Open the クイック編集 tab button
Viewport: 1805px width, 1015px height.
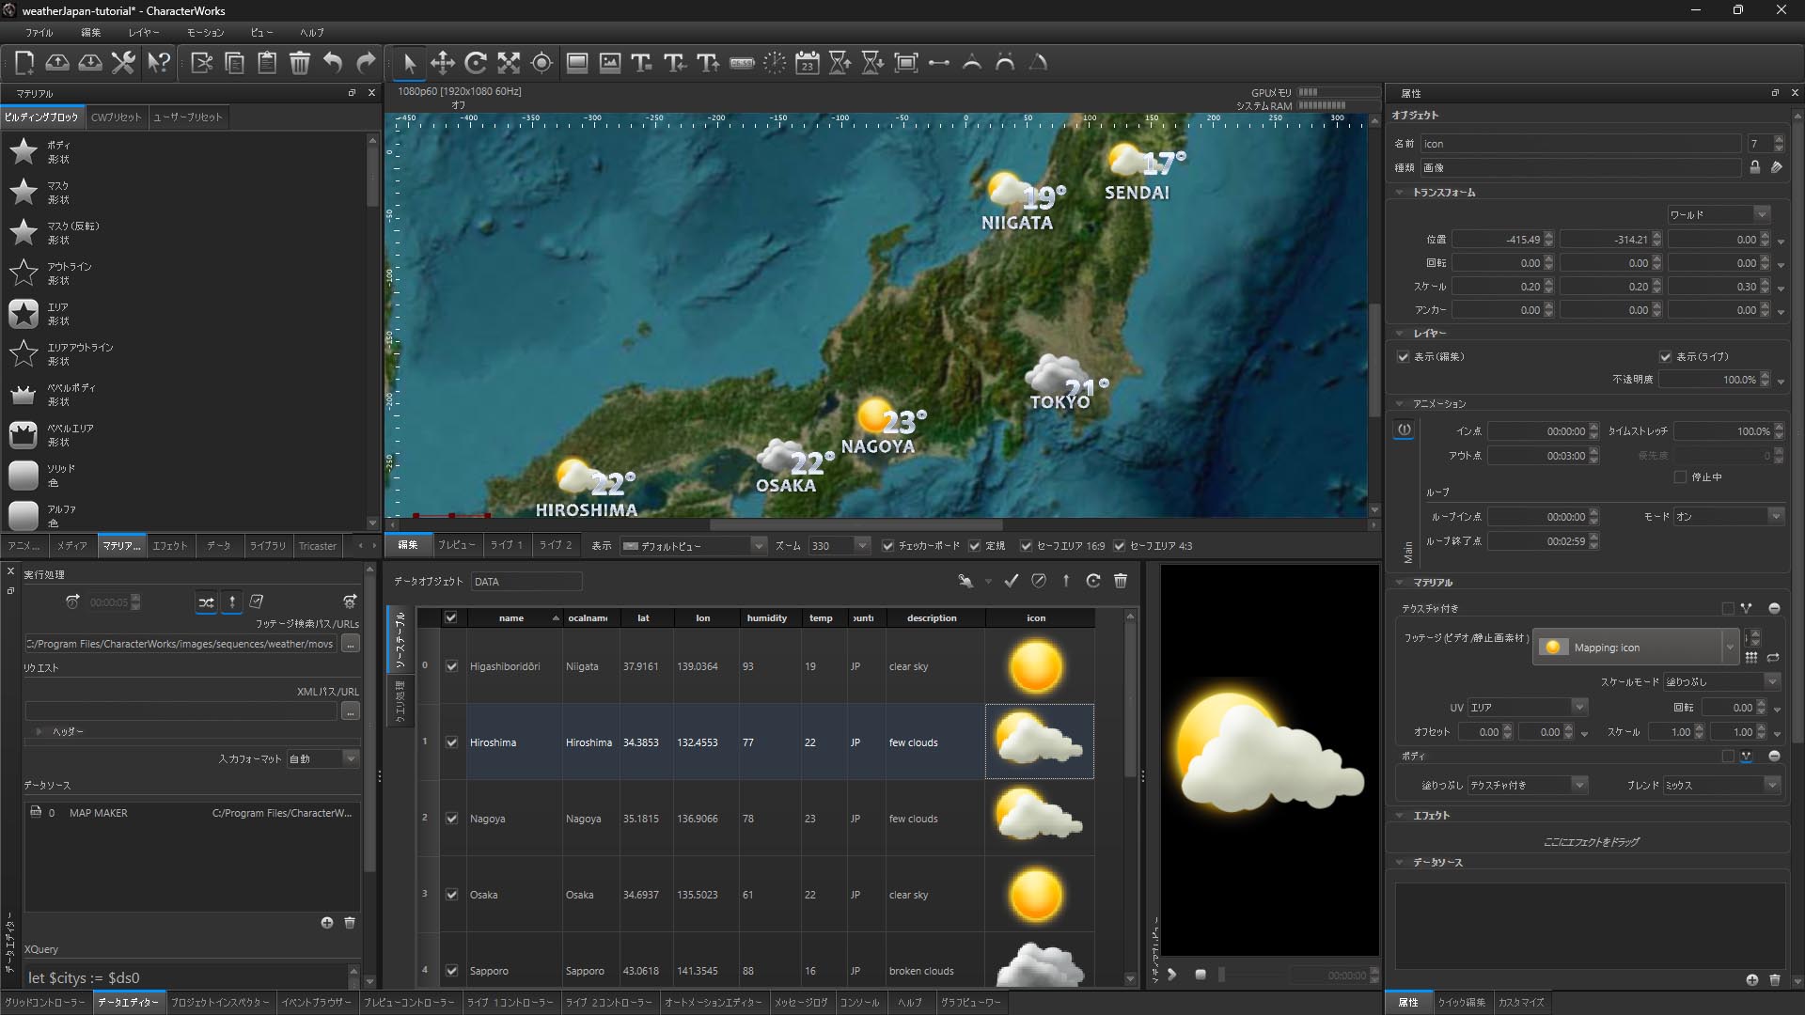(x=1461, y=1003)
